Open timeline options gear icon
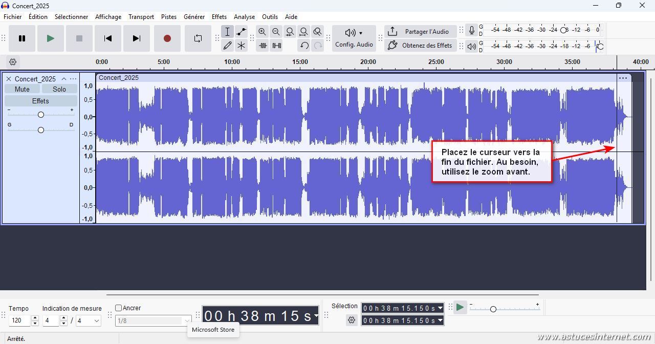The height and width of the screenshot is (344, 655). [x=13, y=62]
